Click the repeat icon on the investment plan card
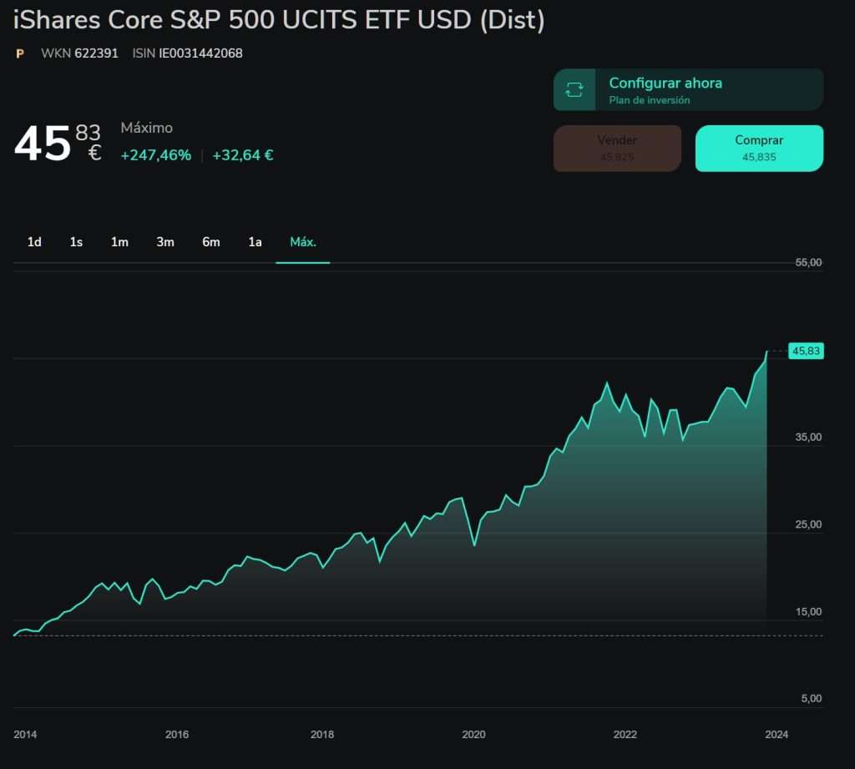The height and width of the screenshot is (769, 855). pos(573,89)
